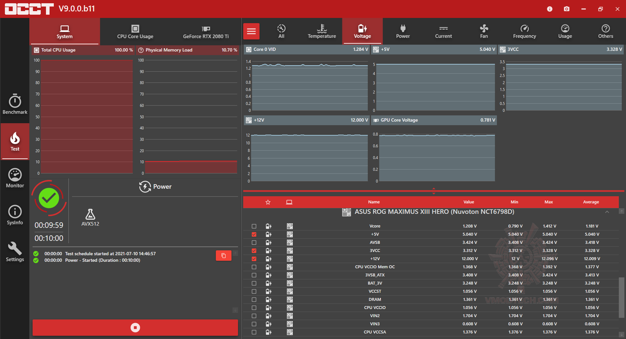Open the hamburger menu beside the All tab
Screen dimensions: 626x339
click(251, 31)
